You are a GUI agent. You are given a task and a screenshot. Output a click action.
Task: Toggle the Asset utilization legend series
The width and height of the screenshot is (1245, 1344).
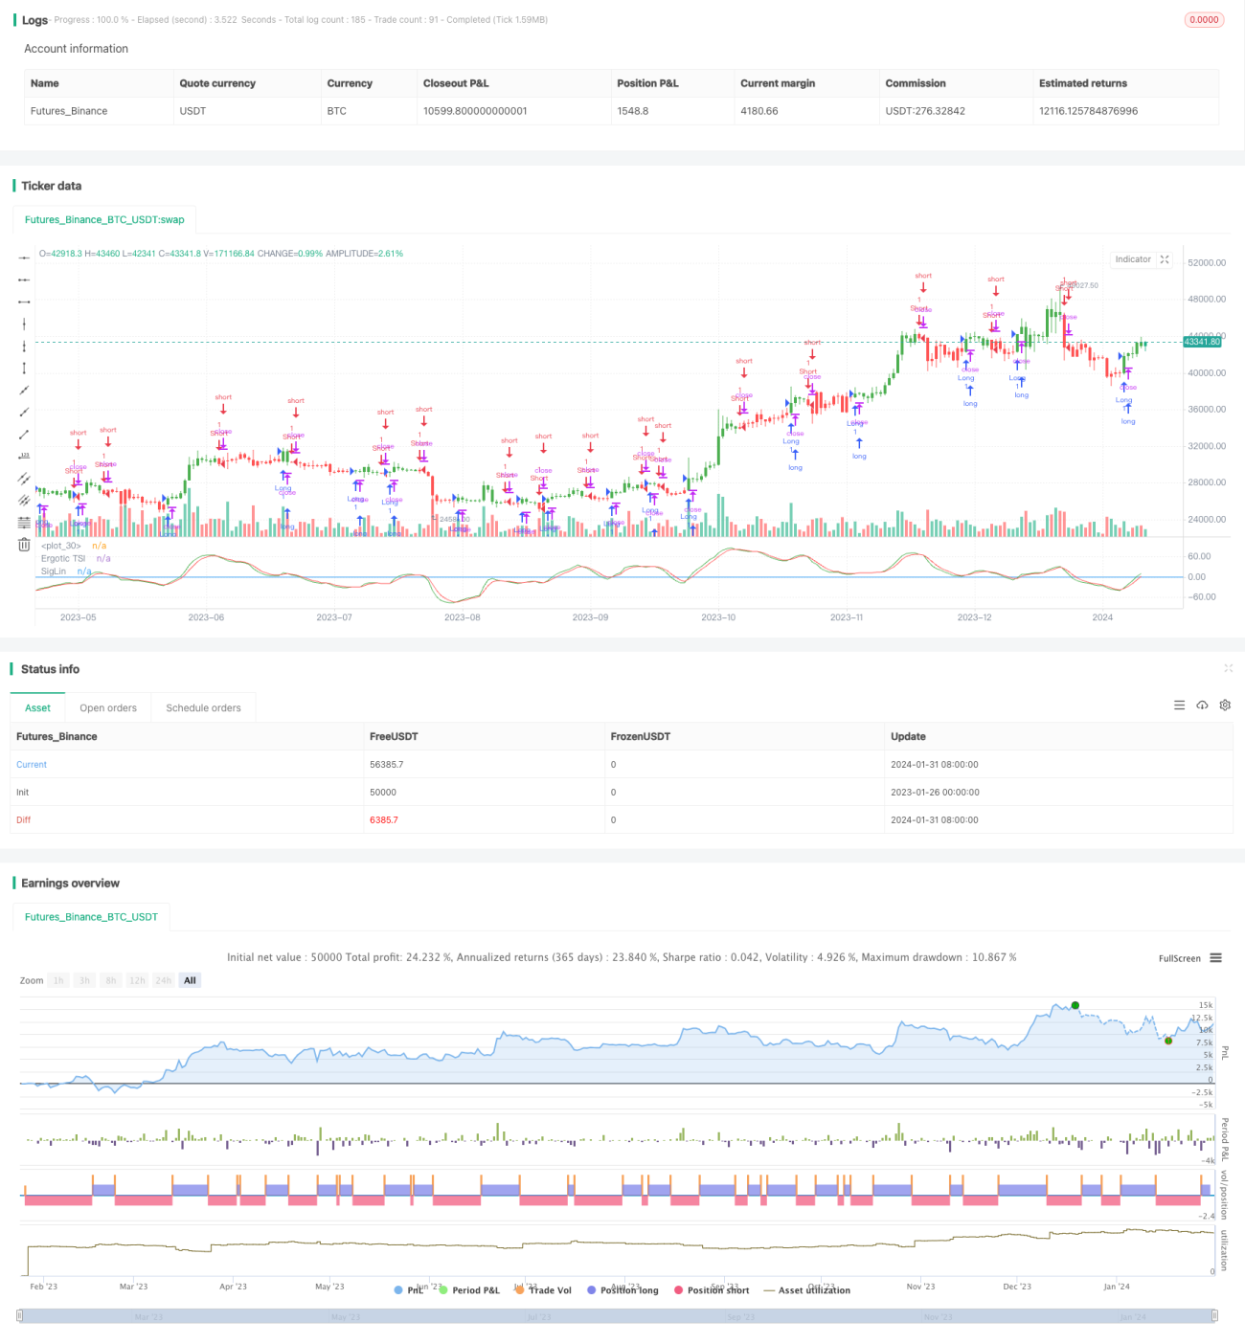click(x=806, y=1290)
